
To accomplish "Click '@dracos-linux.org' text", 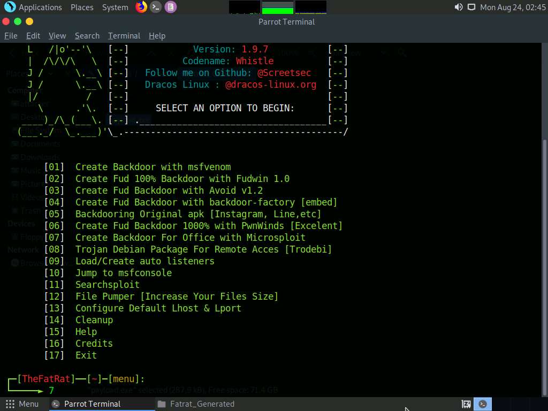I will click(x=271, y=85).
